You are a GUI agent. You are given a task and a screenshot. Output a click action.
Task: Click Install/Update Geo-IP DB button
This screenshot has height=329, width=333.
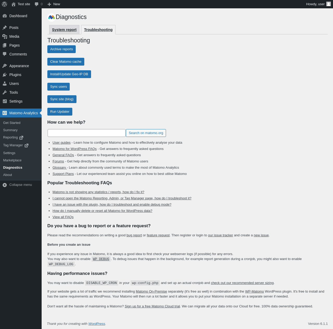click(x=69, y=74)
